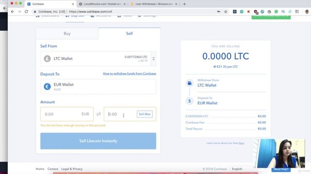Image resolution: width=311 pixels, height=174 pixels.
Task: Click the Need Help? button
Action: click(x=281, y=169)
